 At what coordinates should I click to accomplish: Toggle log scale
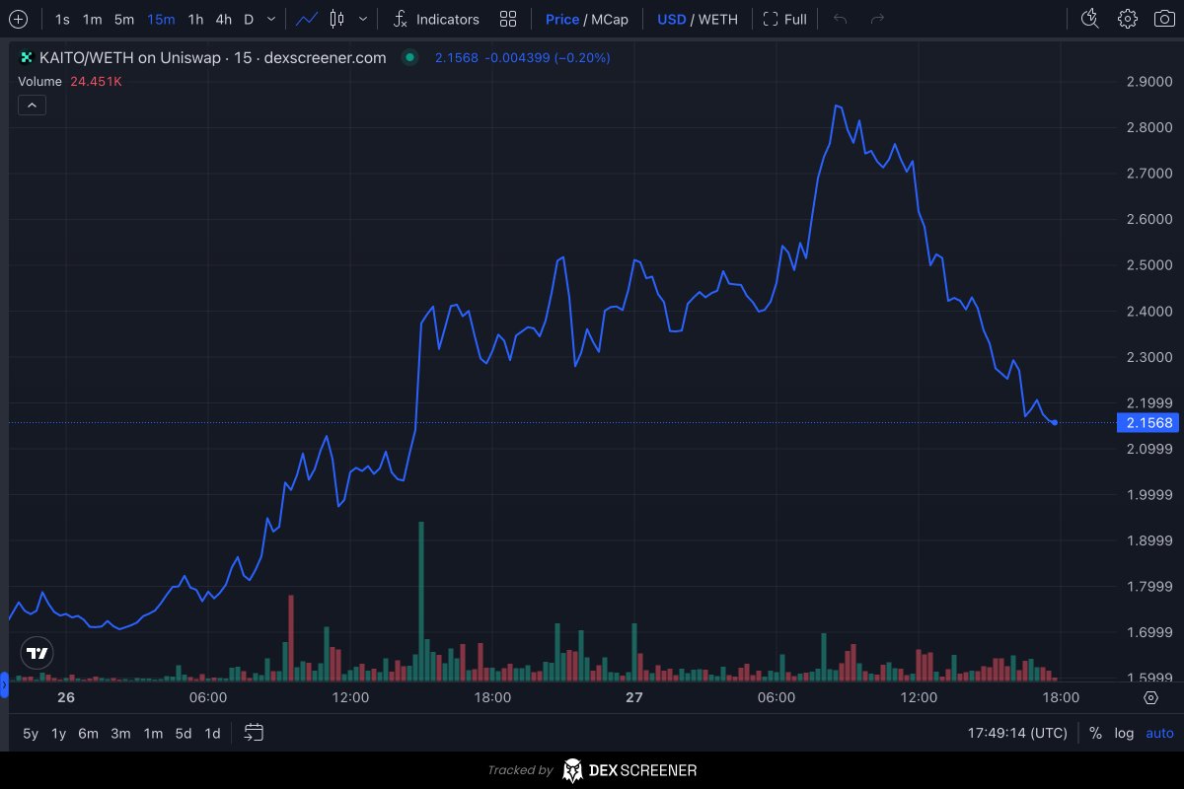[x=1124, y=733]
